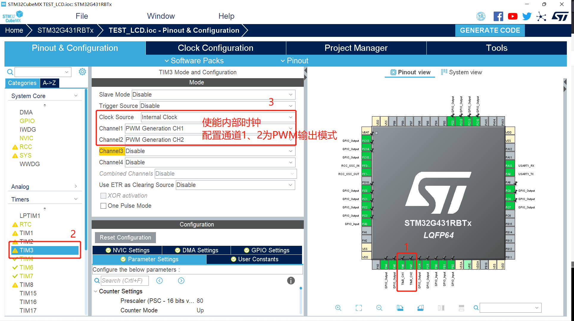Open the YouTube link icon

(x=512, y=16)
